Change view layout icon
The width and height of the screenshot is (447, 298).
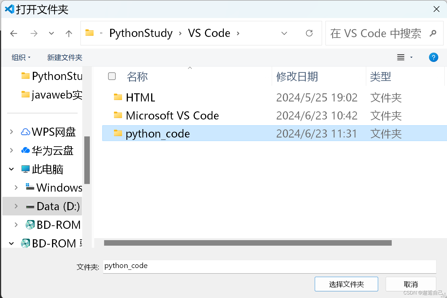[x=401, y=57]
